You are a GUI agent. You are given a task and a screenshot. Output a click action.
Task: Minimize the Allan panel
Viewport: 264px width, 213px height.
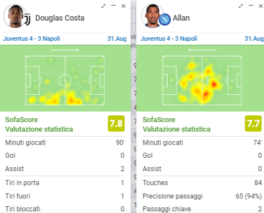(x=251, y=6)
